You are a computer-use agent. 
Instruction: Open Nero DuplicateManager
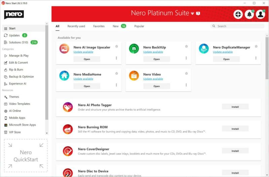tap(226, 59)
